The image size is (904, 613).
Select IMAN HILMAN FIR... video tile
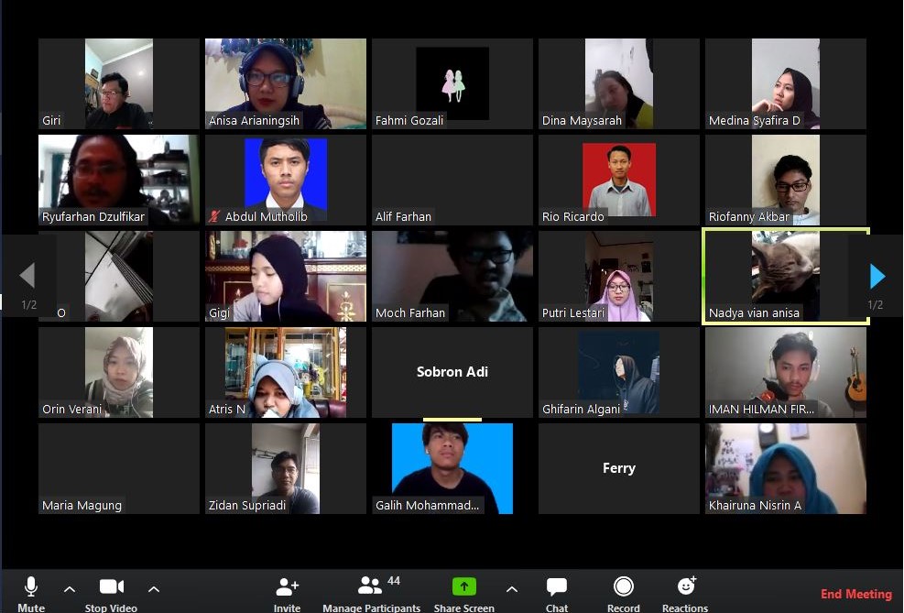pos(785,373)
